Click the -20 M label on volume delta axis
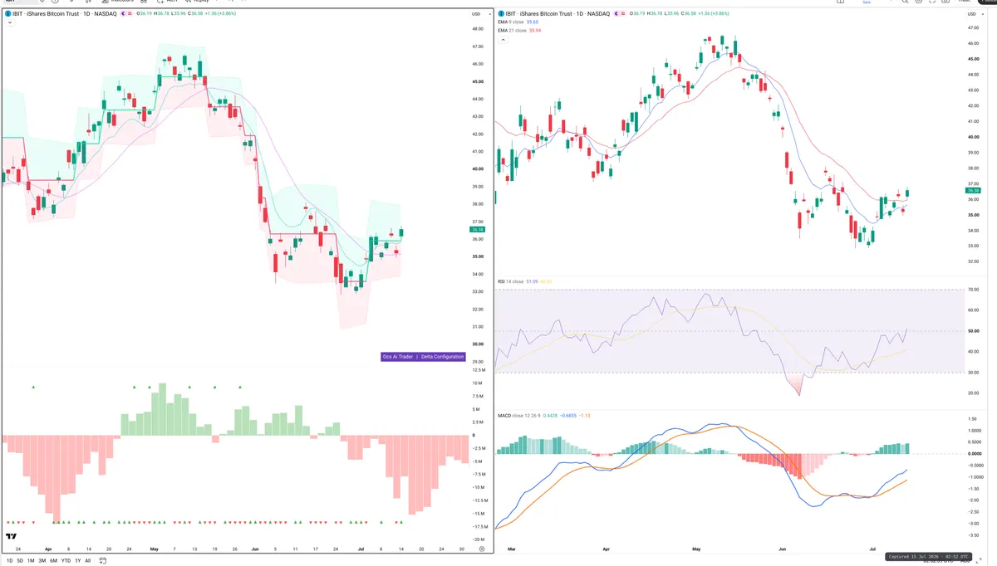997x566 pixels. coord(478,539)
